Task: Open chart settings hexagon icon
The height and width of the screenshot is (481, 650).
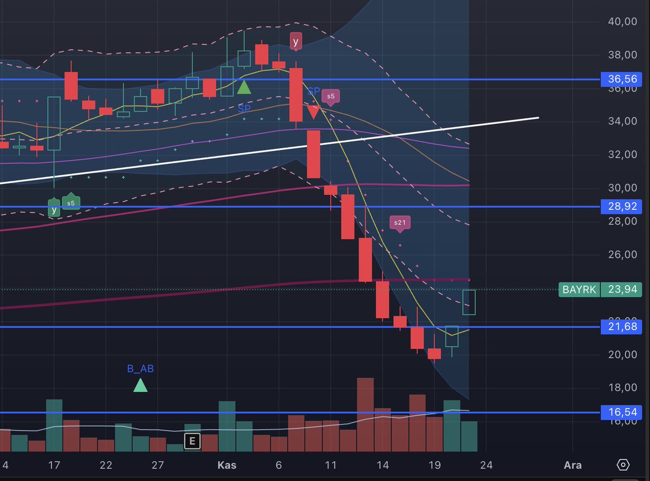Action: pyautogui.click(x=623, y=465)
